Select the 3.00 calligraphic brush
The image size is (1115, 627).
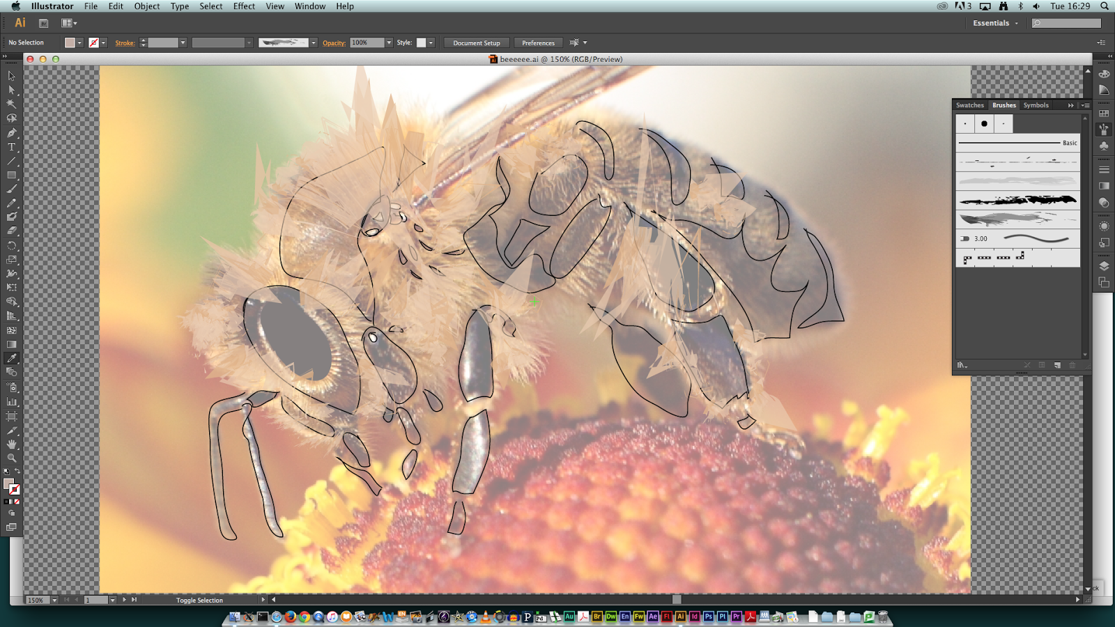click(x=1017, y=239)
